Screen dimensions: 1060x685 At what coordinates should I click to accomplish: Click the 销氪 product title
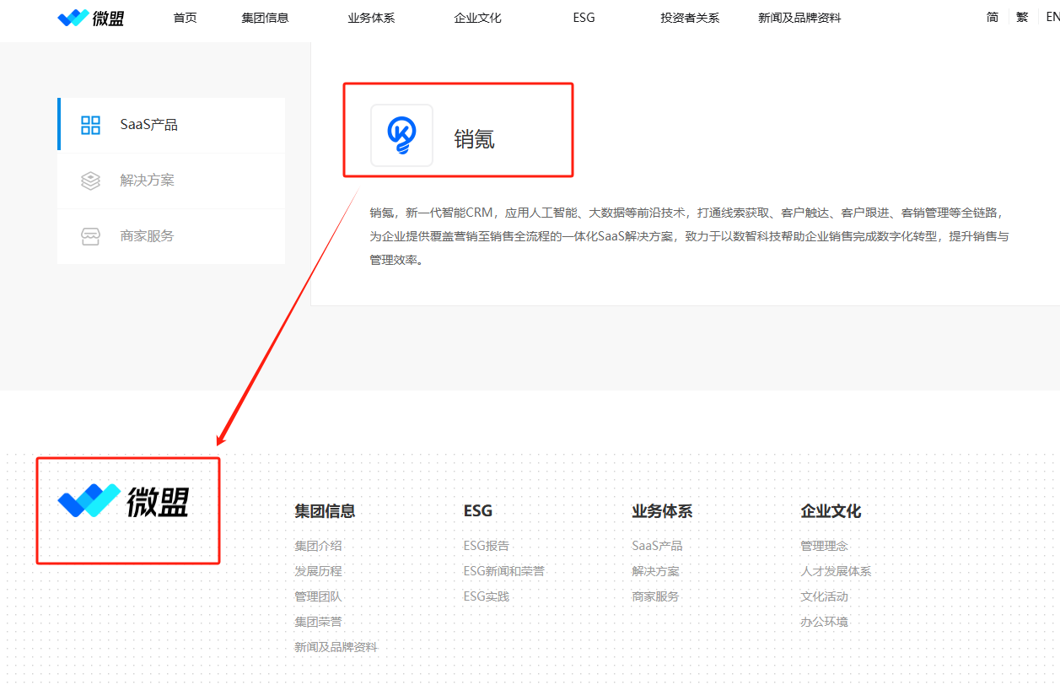coord(474,139)
